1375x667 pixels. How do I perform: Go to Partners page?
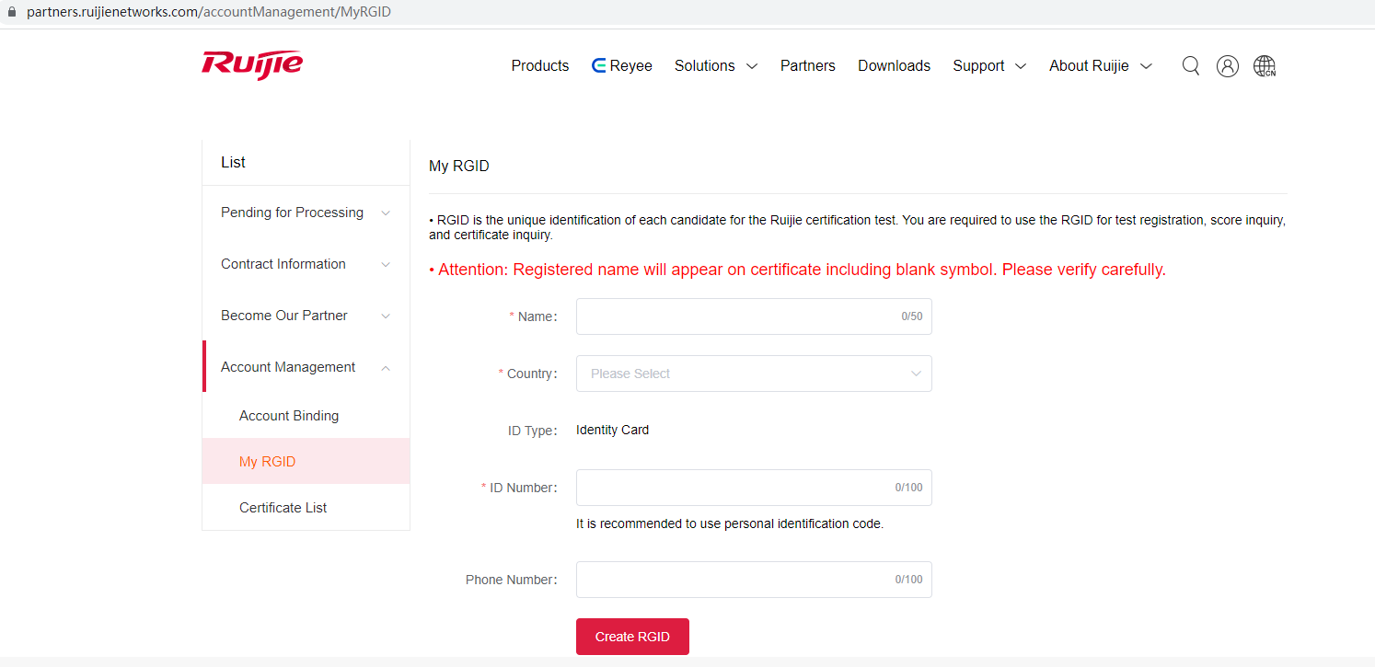(x=808, y=66)
